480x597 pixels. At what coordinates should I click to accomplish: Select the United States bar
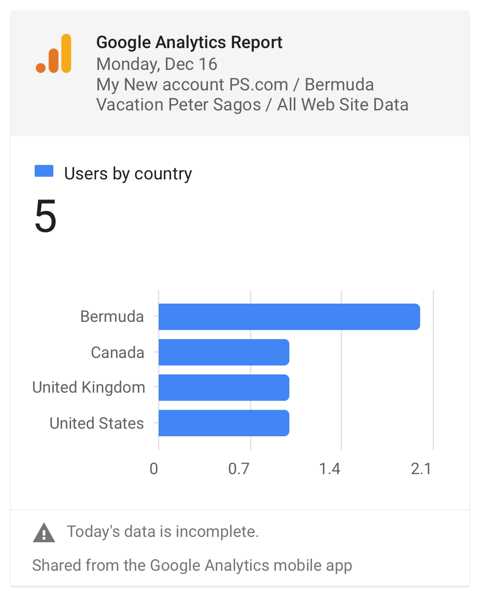point(224,423)
